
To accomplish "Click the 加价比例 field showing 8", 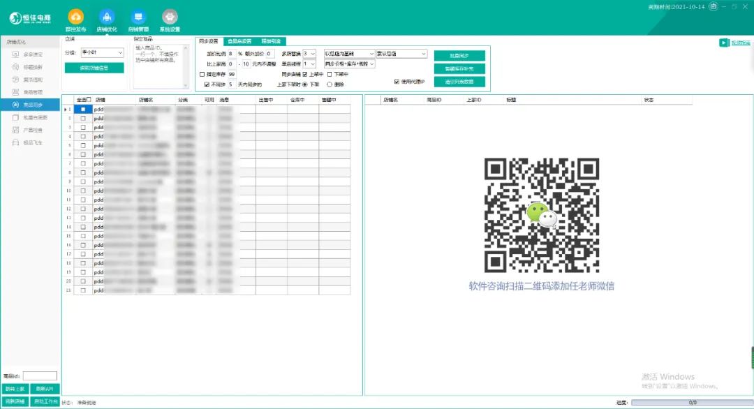I will (231, 54).
